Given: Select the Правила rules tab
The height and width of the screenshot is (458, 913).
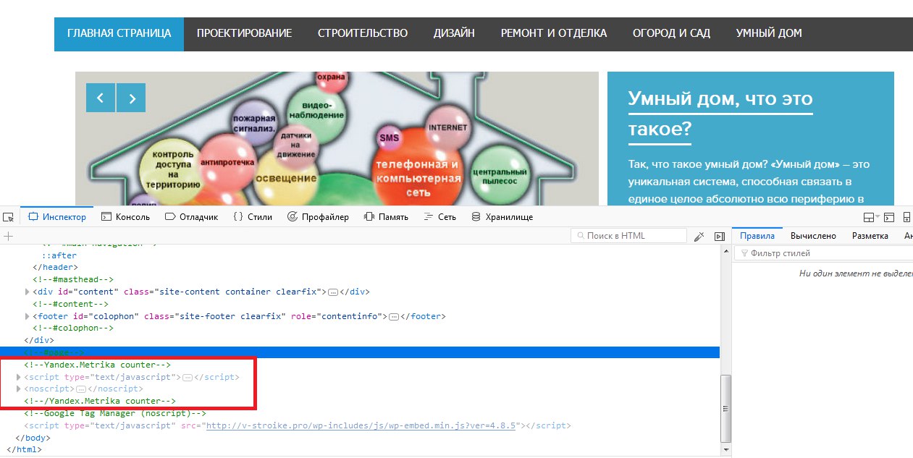Looking at the screenshot, I should [757, 236].
